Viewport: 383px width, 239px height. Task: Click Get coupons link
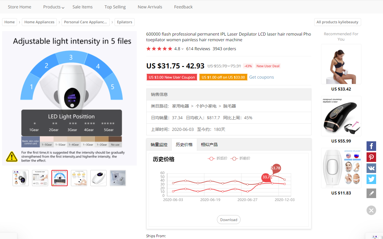262,77
